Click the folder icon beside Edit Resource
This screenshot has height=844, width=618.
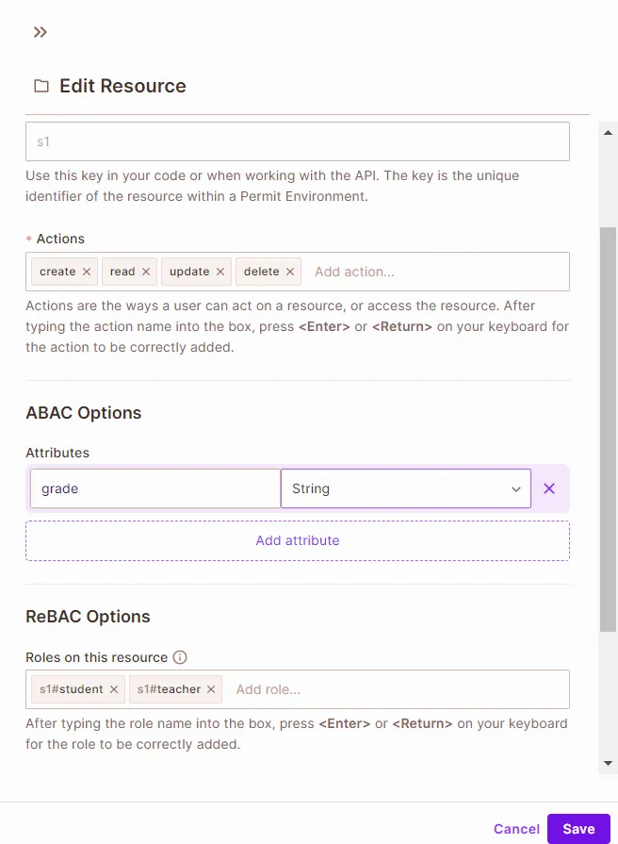41,86
